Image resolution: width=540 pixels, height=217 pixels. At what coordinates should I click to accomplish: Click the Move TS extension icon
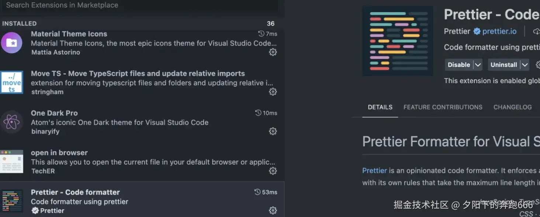[11, 82]
